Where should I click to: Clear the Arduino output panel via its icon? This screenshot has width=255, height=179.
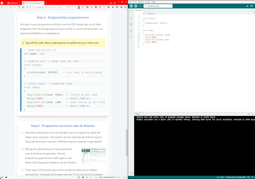pyautogui.click(x=249, y=114)
